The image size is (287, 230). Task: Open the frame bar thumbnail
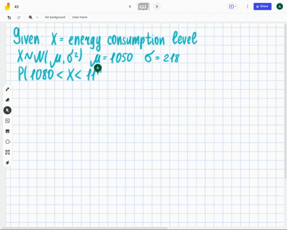[143, 7]
